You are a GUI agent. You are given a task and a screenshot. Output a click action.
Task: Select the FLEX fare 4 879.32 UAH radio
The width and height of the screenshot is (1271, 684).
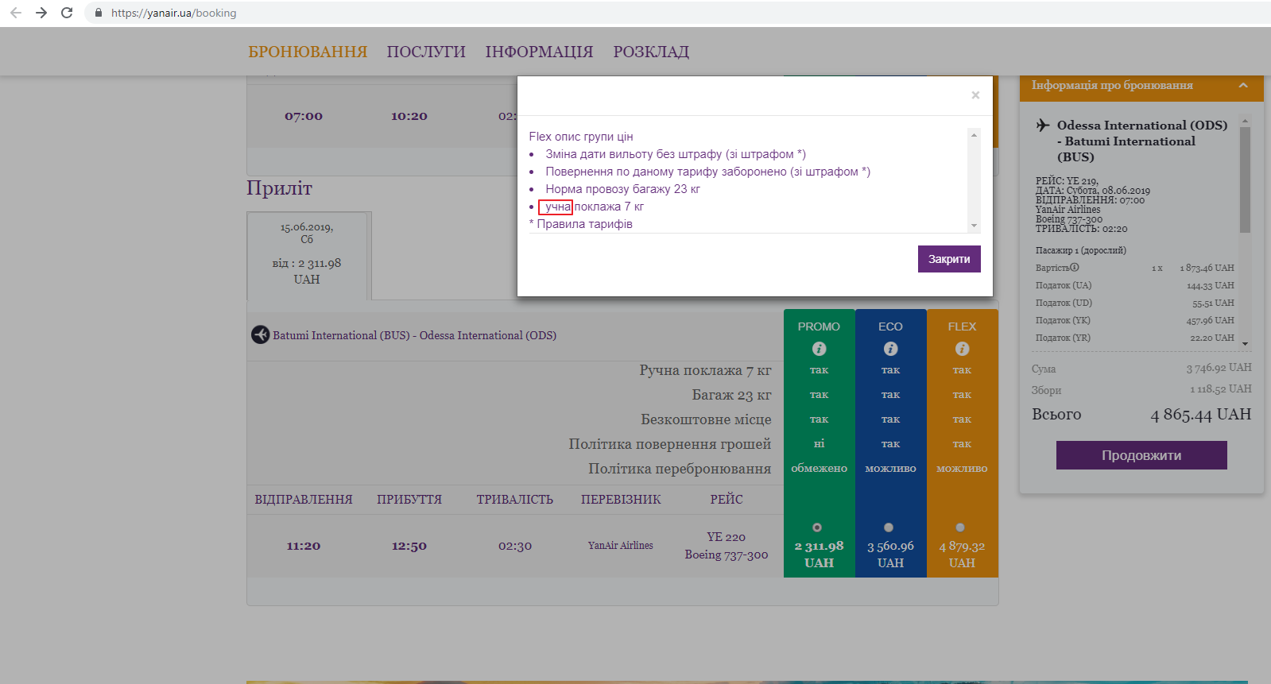coord(960,527)
